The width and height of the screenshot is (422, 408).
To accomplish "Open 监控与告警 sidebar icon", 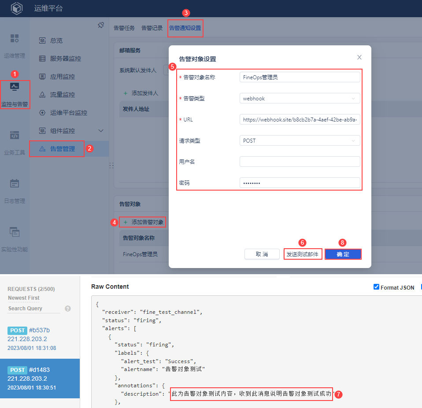I will [x=15, y=87].
